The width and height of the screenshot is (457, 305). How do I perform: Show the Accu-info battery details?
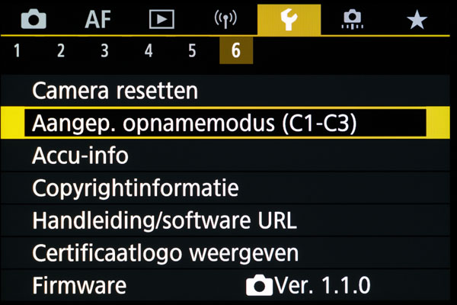(x=80, y=156)
